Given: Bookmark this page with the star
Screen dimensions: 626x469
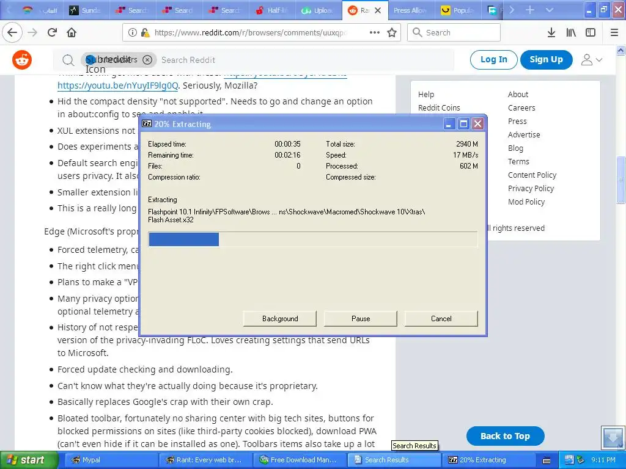Looking at the screenshot, I should pos(392,32).
